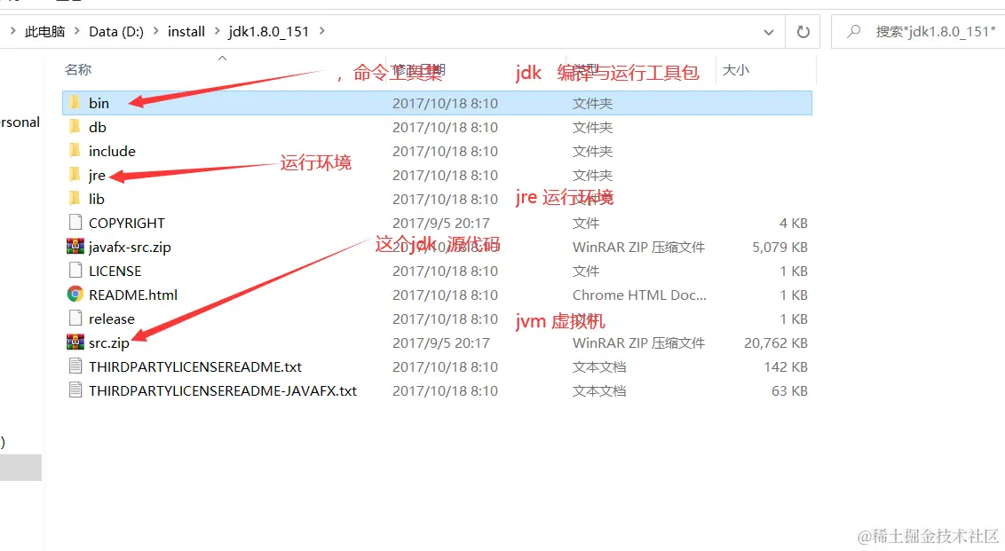
Task: Open address bar history dropdown
Action: coord(769,32)
